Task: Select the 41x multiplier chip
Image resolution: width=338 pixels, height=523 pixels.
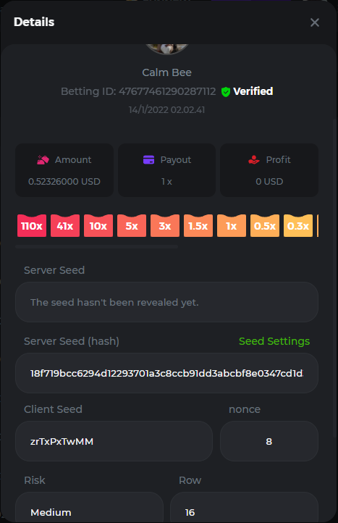Action: click(65, 226)
